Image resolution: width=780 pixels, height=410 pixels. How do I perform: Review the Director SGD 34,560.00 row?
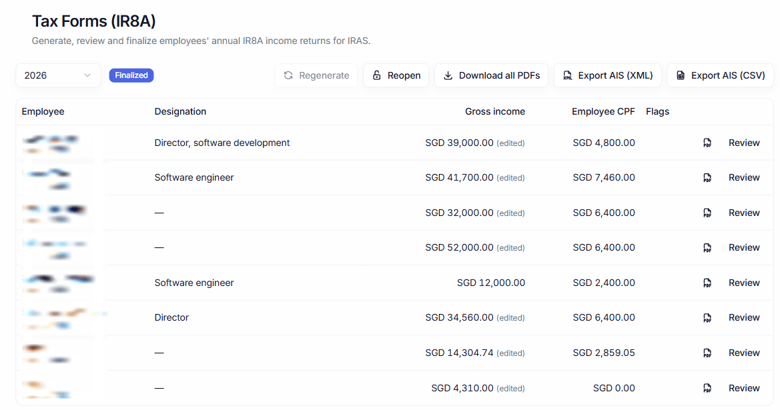(x=744, y=317)
